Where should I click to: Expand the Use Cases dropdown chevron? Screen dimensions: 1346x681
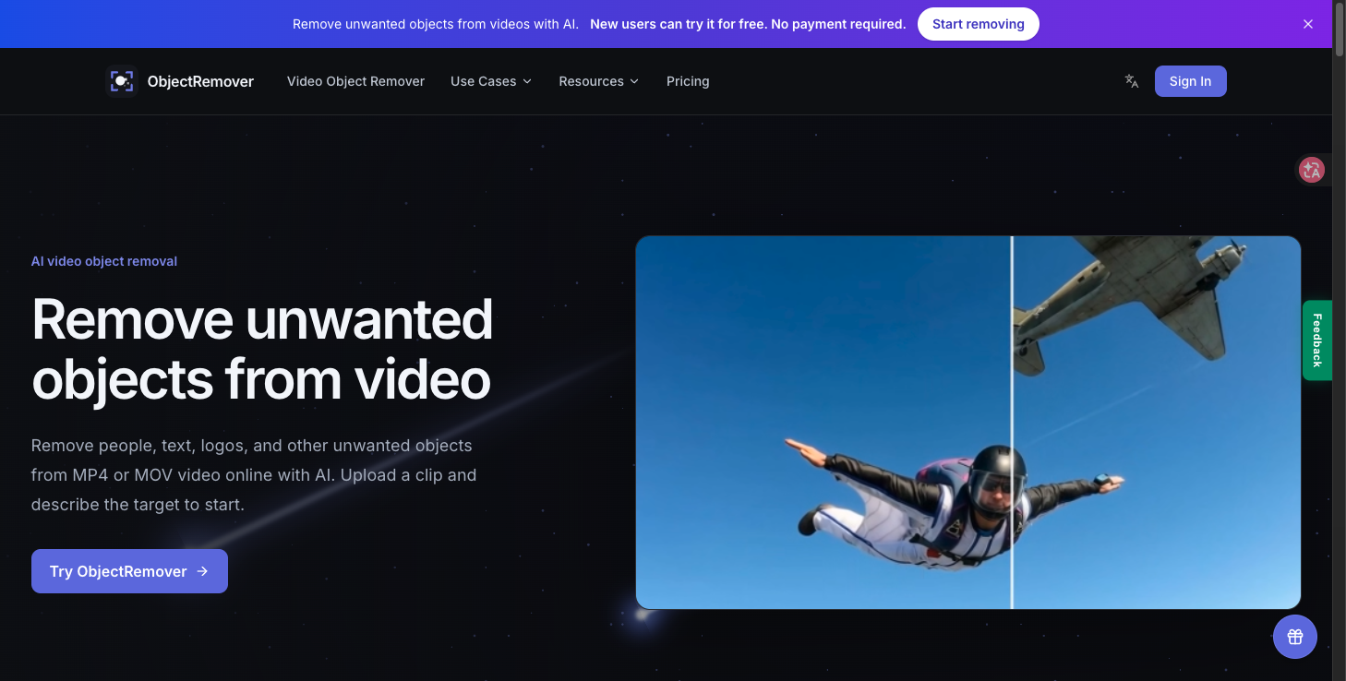pyautogui.click(x=527, y=81)
